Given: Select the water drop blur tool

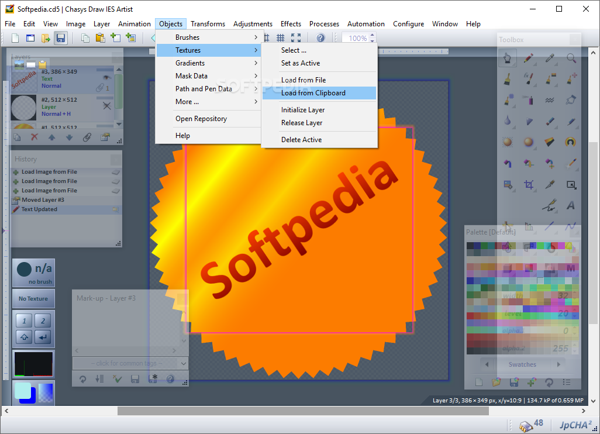Looking at the screenshot, I should [x=508, y=121].
